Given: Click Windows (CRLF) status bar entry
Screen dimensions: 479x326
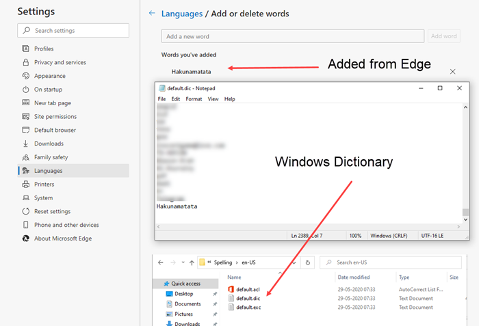Looking at the screenshot, I should tap(389, 236).
